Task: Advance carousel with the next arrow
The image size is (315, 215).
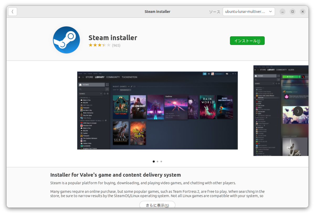Action: [298, 111]
